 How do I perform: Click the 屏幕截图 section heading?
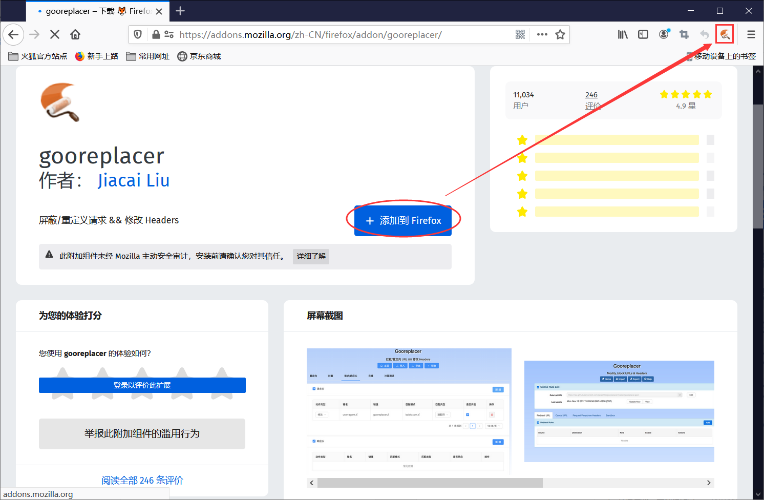coord(325,316)
